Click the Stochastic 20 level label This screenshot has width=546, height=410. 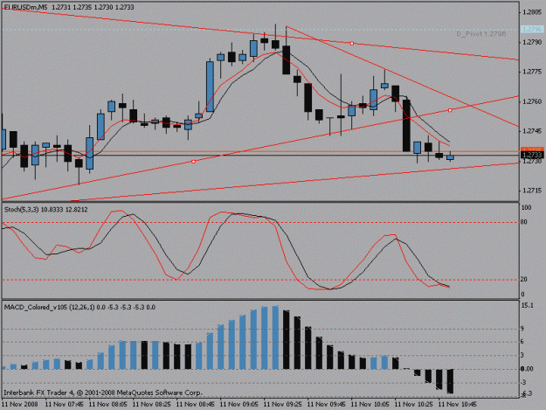524,280
